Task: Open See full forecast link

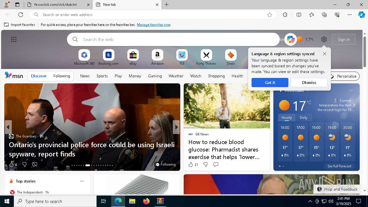Action: click(339, 166)
